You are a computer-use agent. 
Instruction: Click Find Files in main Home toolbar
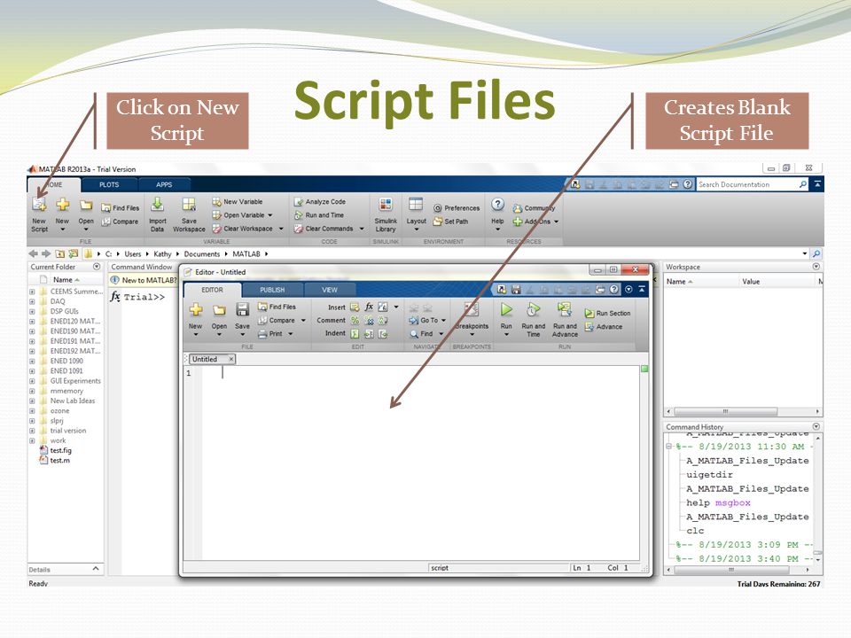(121, 207)
